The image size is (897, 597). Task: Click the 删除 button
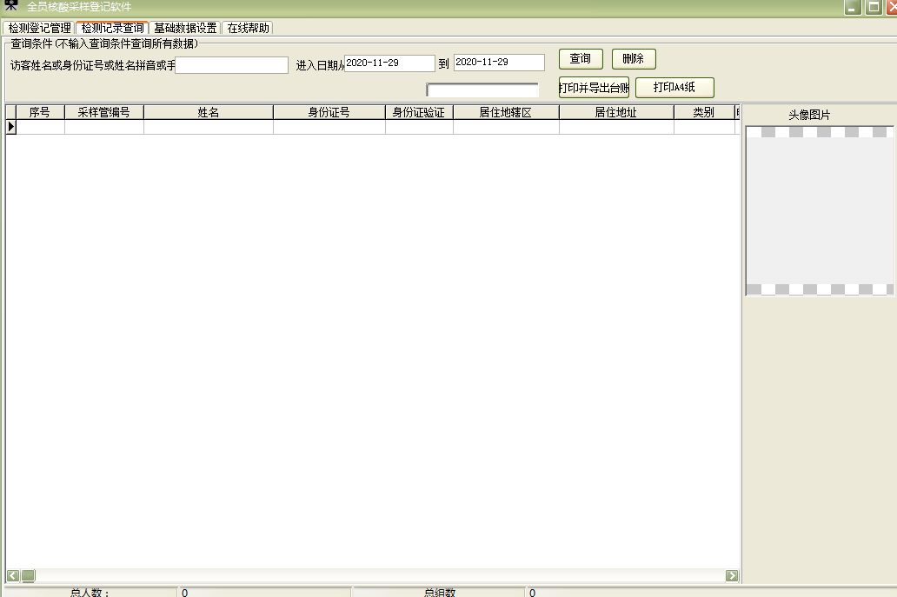634,59
